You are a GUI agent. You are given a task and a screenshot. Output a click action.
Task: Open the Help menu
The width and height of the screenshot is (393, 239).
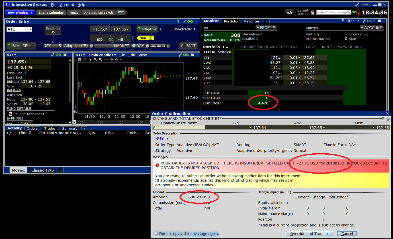pyautogui.click(x=81, y=5)
